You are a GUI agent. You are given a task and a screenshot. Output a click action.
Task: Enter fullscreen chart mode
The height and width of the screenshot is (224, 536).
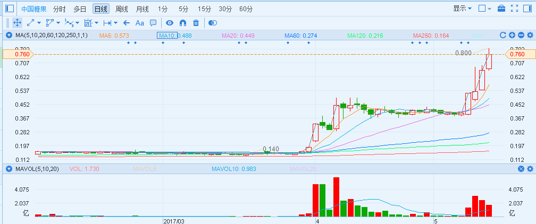coord(515,8)
